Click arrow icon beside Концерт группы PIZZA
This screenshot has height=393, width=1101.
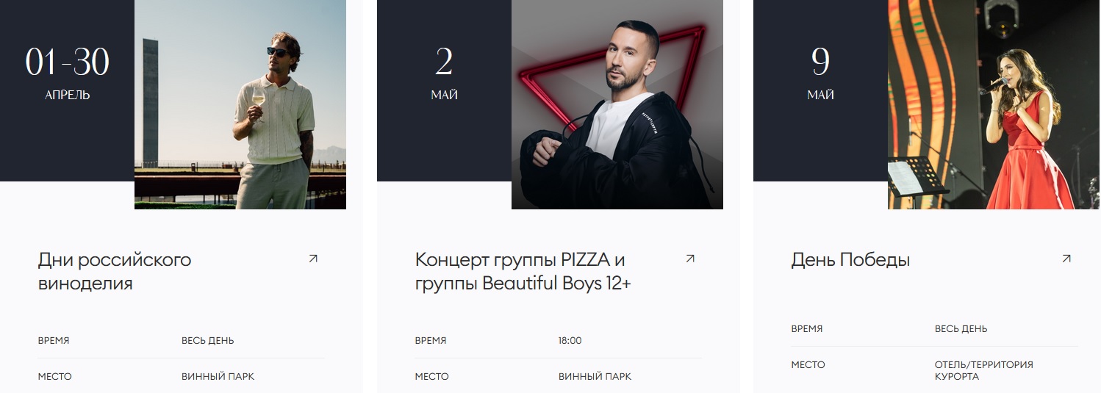(x=690, y=259)
